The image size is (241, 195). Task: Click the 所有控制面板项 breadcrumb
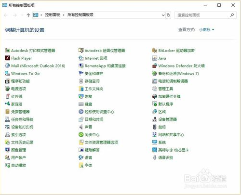tap(80, 15)
